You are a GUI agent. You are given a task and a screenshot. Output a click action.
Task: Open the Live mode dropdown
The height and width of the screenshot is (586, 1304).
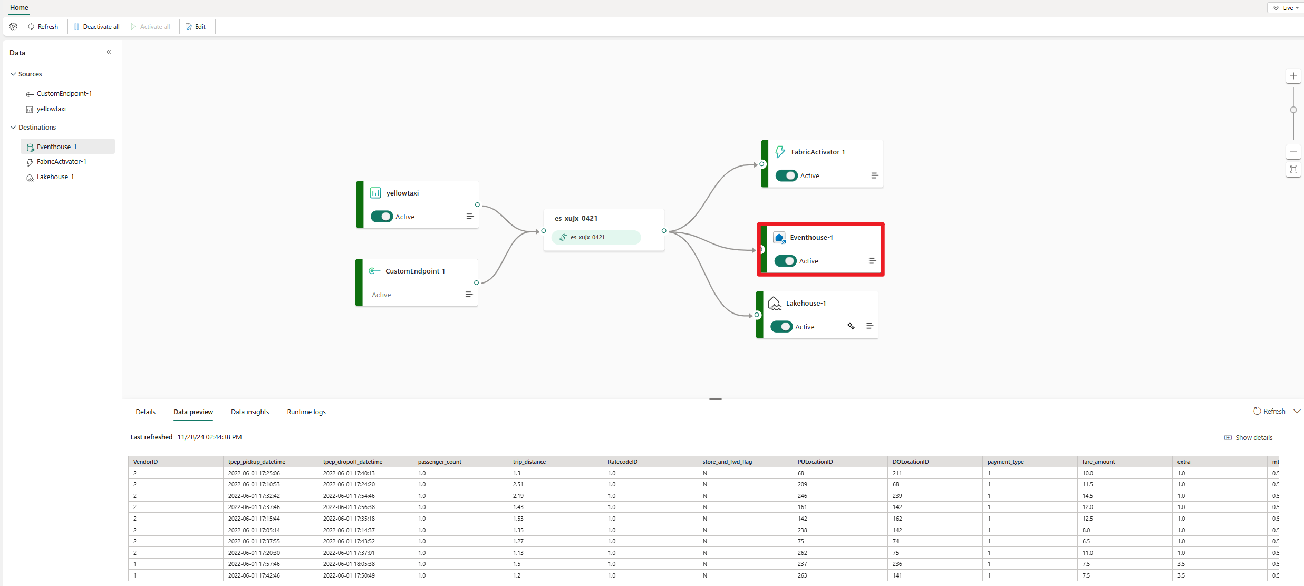coord(1286,7)
